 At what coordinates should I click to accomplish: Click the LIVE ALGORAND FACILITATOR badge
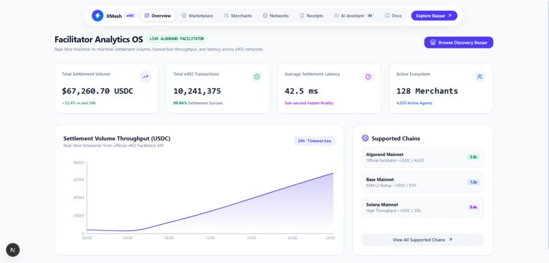[177, 39]
